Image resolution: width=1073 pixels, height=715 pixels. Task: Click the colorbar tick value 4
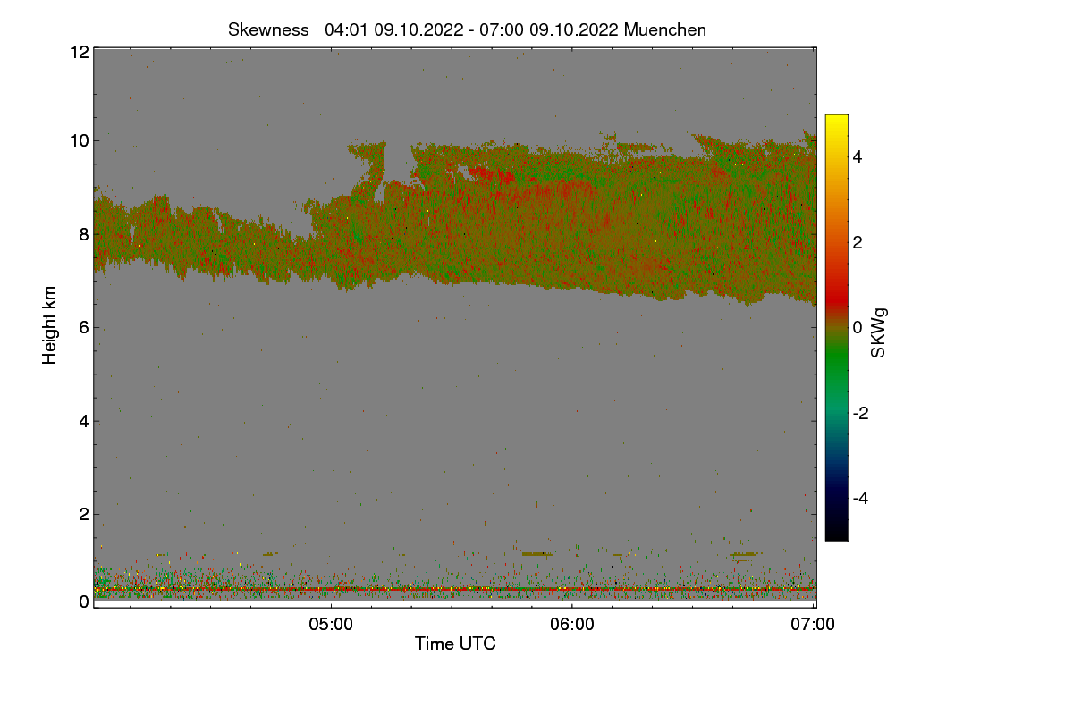click(x=858, y=157)
